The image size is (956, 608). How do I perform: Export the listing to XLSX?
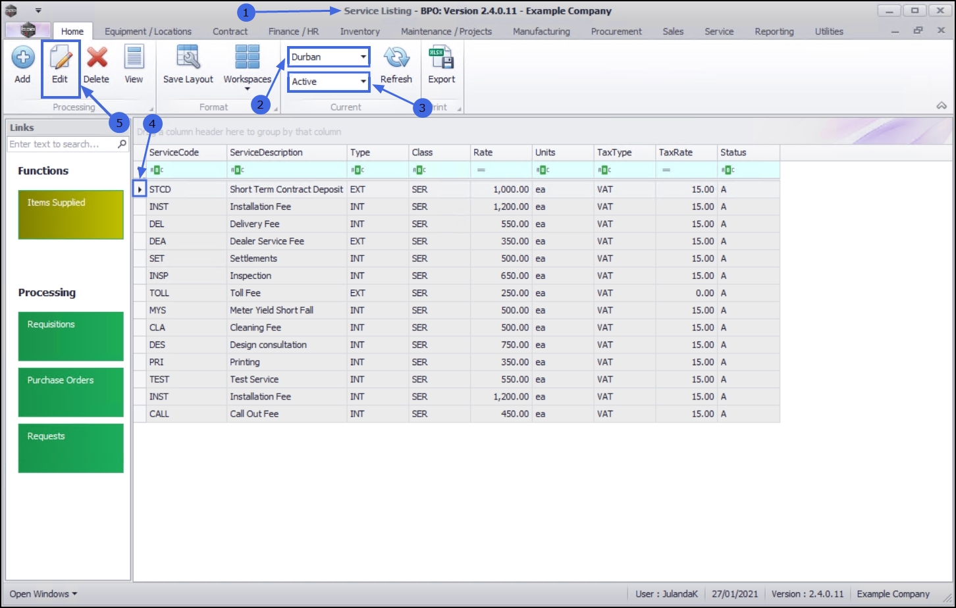tap(441, 57)
